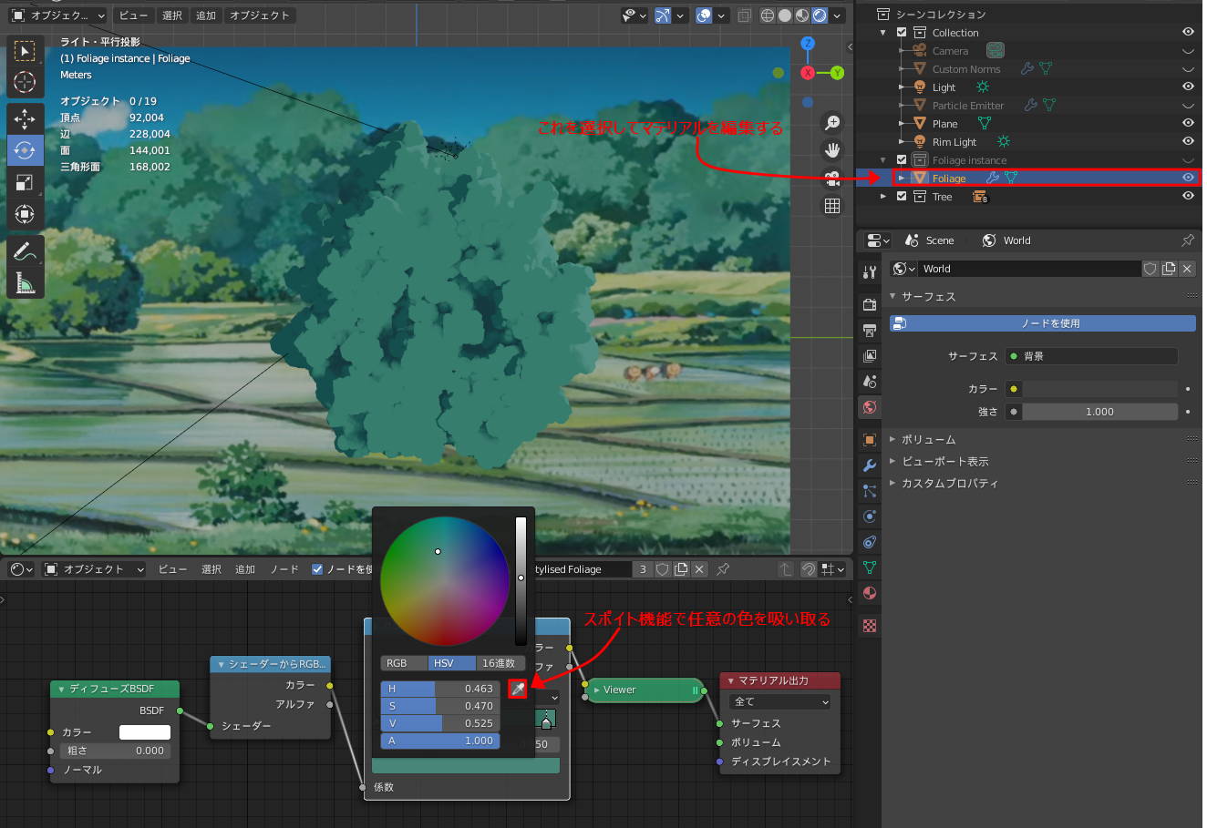Activate the Rotate tool

[x=26, y=150]
